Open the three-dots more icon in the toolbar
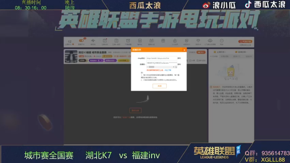290x163 pixels. (x=221, y=41)
